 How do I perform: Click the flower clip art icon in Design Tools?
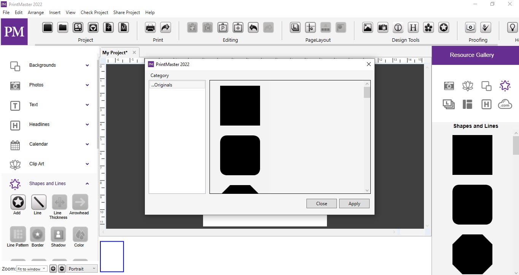(x=429, y=27)
